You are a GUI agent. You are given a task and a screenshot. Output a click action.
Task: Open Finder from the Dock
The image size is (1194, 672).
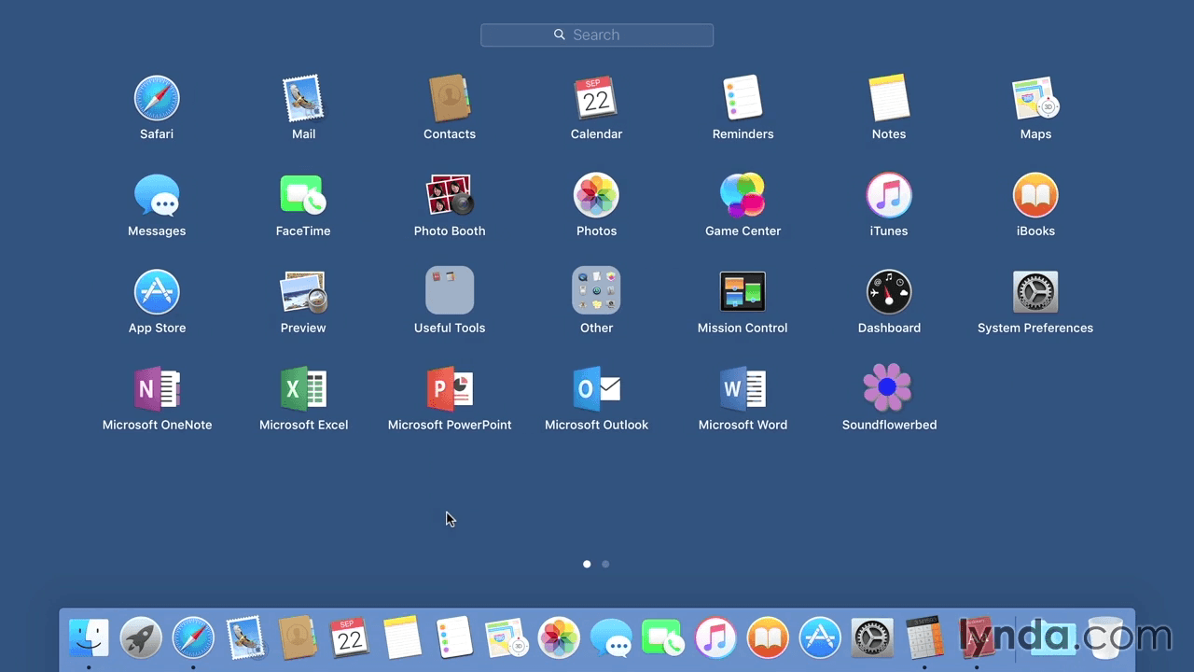click(x=89, y=638)
